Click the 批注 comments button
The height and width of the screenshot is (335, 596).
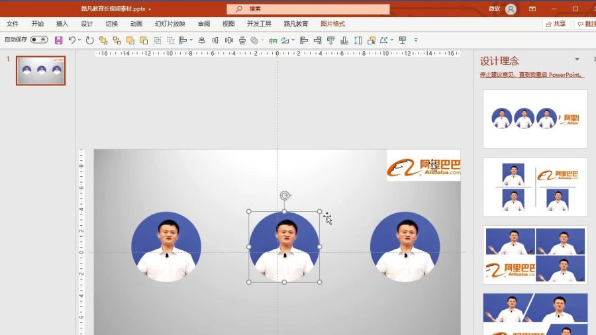[585, 24]
